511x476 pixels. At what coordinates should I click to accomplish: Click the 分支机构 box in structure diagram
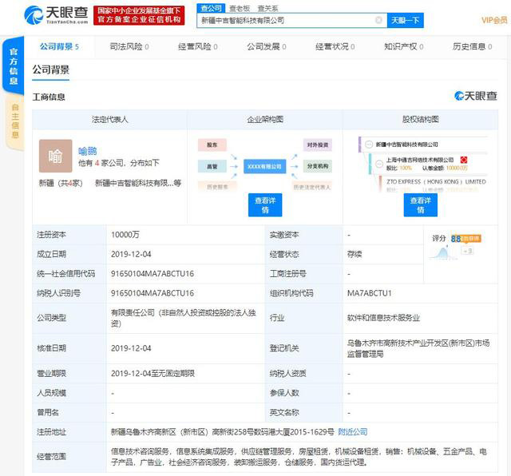[x=318, y=166]
